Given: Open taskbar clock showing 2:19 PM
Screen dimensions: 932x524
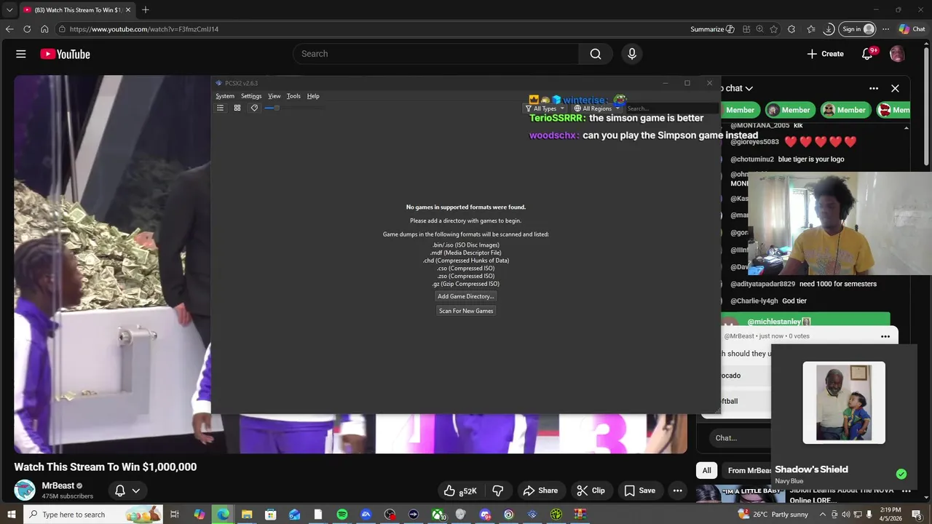Looking at the screenshot, I should 891,515.
